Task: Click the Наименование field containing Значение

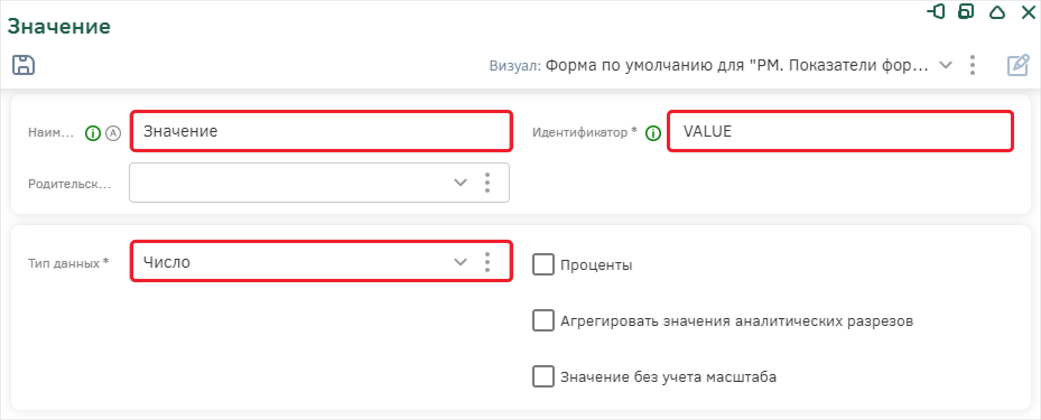Action: 320,131
